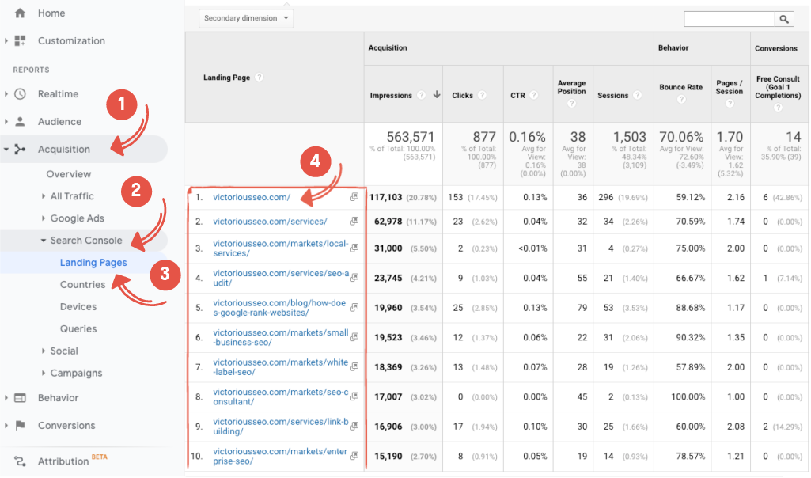Click the Conversions flag icon
This screenshot has width=811, height=478.
pos(20,426)
